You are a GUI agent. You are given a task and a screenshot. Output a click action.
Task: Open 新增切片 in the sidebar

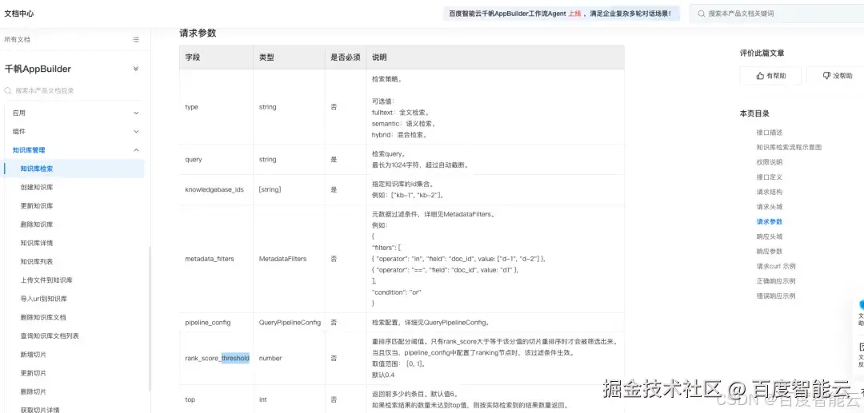[x=33, y=355]
